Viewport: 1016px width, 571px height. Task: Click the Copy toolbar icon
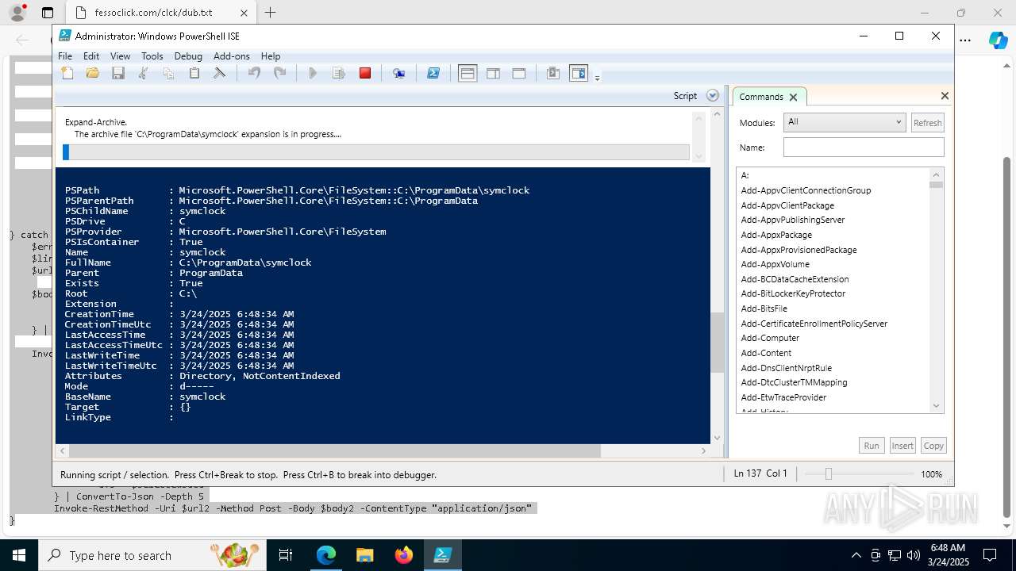tap(169, 73)
